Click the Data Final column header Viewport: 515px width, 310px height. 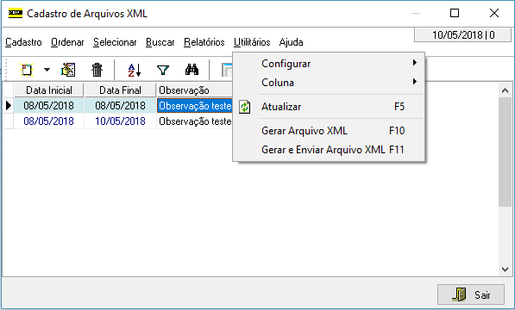(120, 90)
